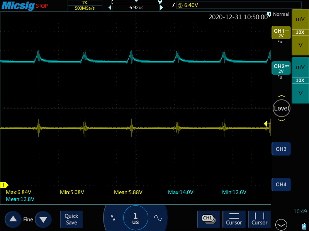This screenshot has height=231, width=309.
Task: Tap V on the cyan CH2 scale bar
Action: coord(300,93)
